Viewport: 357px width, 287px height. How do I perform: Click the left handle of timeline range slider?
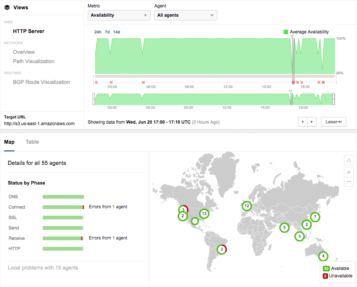(x=94, y=99)
